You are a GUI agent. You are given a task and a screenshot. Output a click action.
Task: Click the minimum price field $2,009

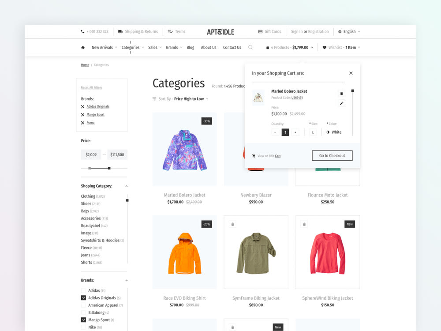(x=91, y=154)
